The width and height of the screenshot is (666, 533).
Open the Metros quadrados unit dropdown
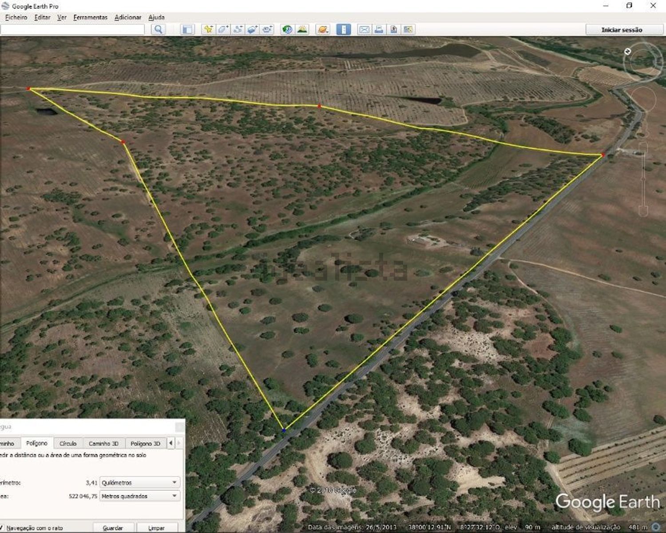(x=139, y=496)
